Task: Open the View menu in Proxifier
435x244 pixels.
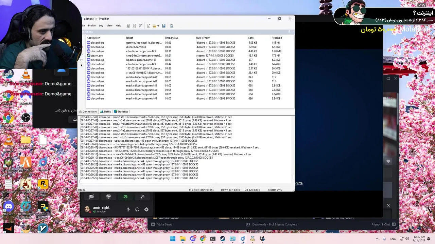Action: (x=109, y=26)
